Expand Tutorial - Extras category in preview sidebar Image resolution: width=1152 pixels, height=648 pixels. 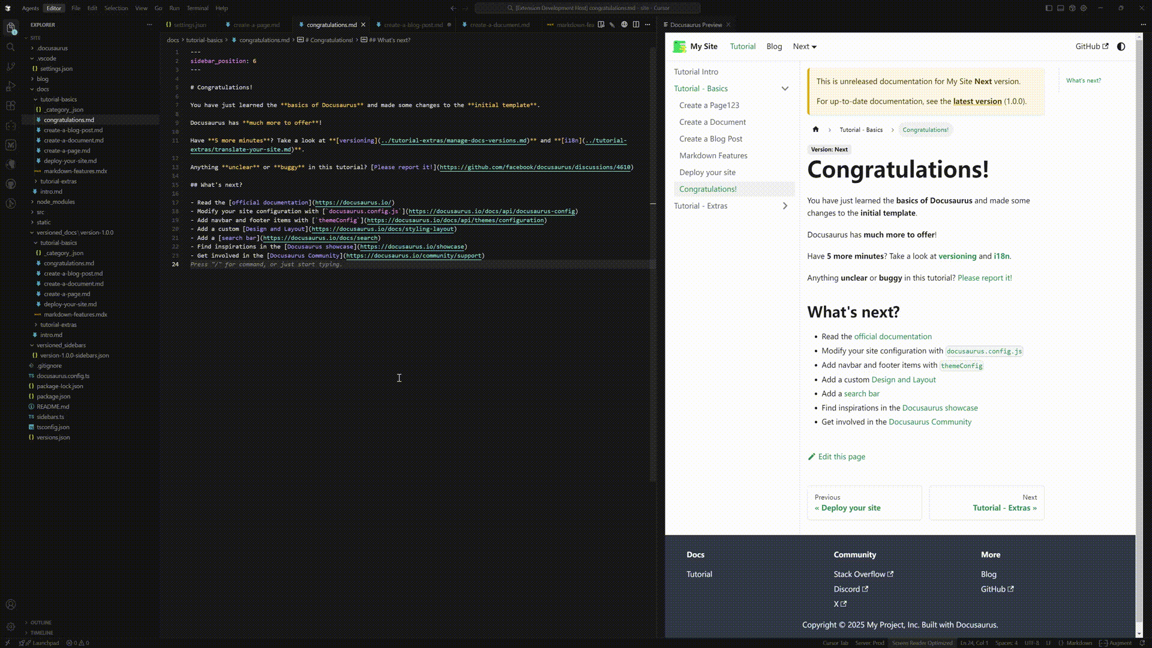click(785, 206)
